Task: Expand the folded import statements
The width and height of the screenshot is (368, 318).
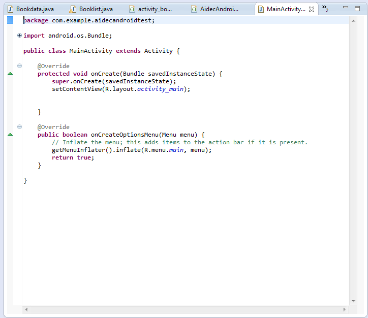Action: [19, 36]
